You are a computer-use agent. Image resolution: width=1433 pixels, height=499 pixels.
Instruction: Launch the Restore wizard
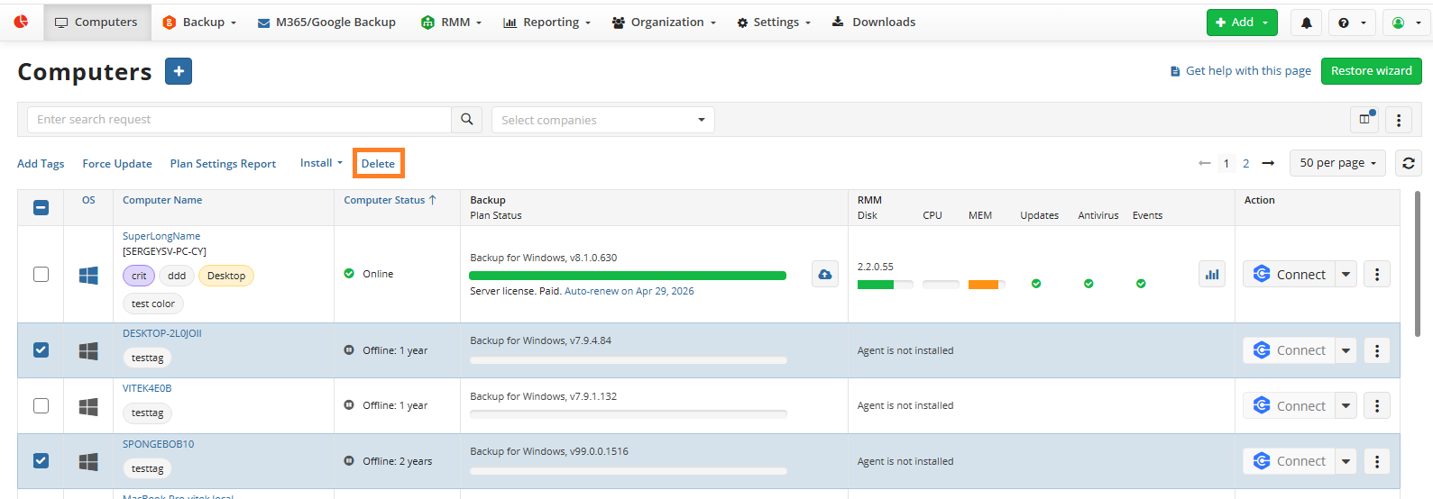click(1371, 71)
